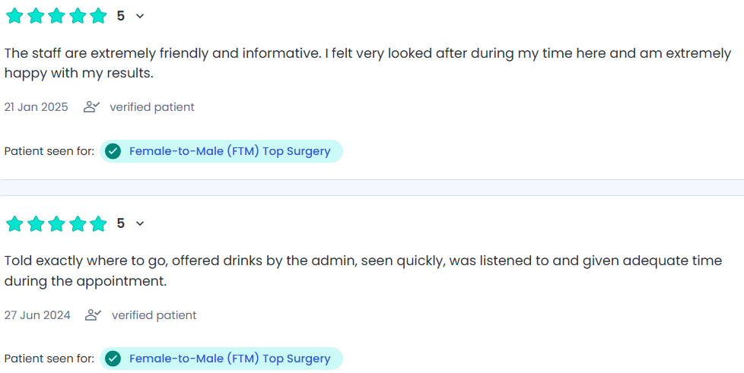Viewport: 744px width, 373px height.
Task: Click the first star in the bottom review
Action: [14, 223]
